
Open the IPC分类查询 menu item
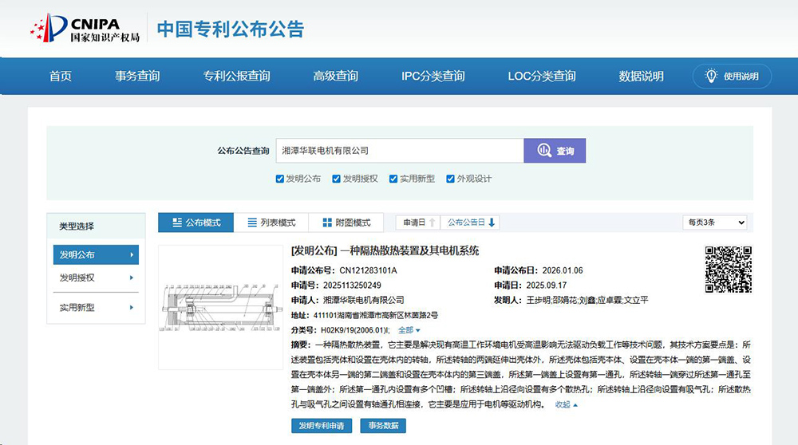pyautogui.click(x=433, y=77)
